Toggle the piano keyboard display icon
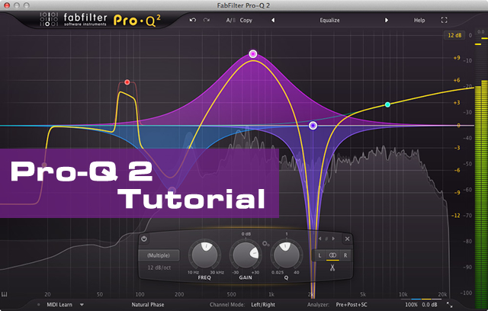The height and width of the screenshot is (311, 488). 5,294
